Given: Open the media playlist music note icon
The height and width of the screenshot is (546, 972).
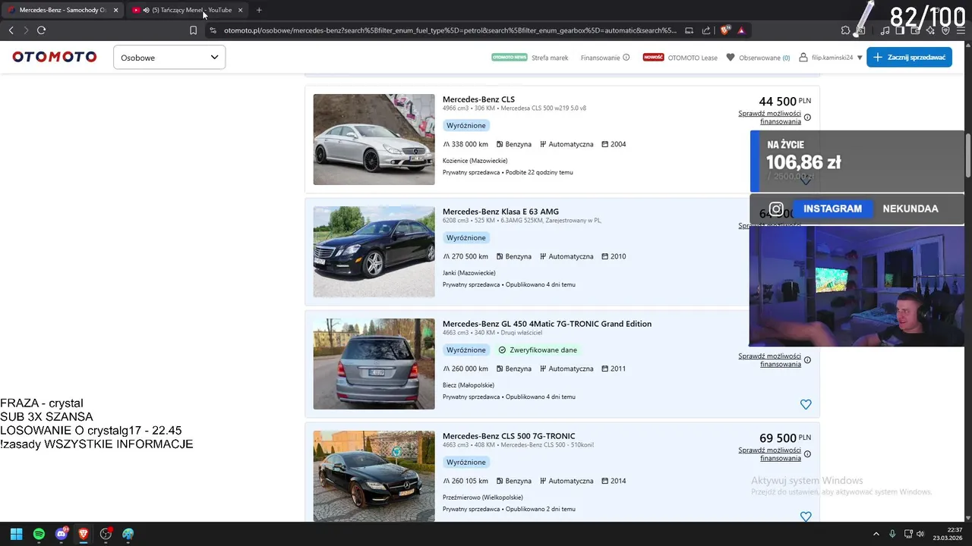Looking at the screenshot, I should click(x=885, y=30).
